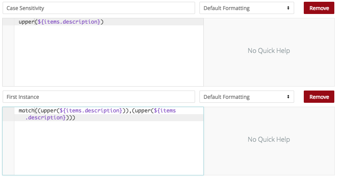
Task: Click the match( expression first line
Action: pos(109,110)
